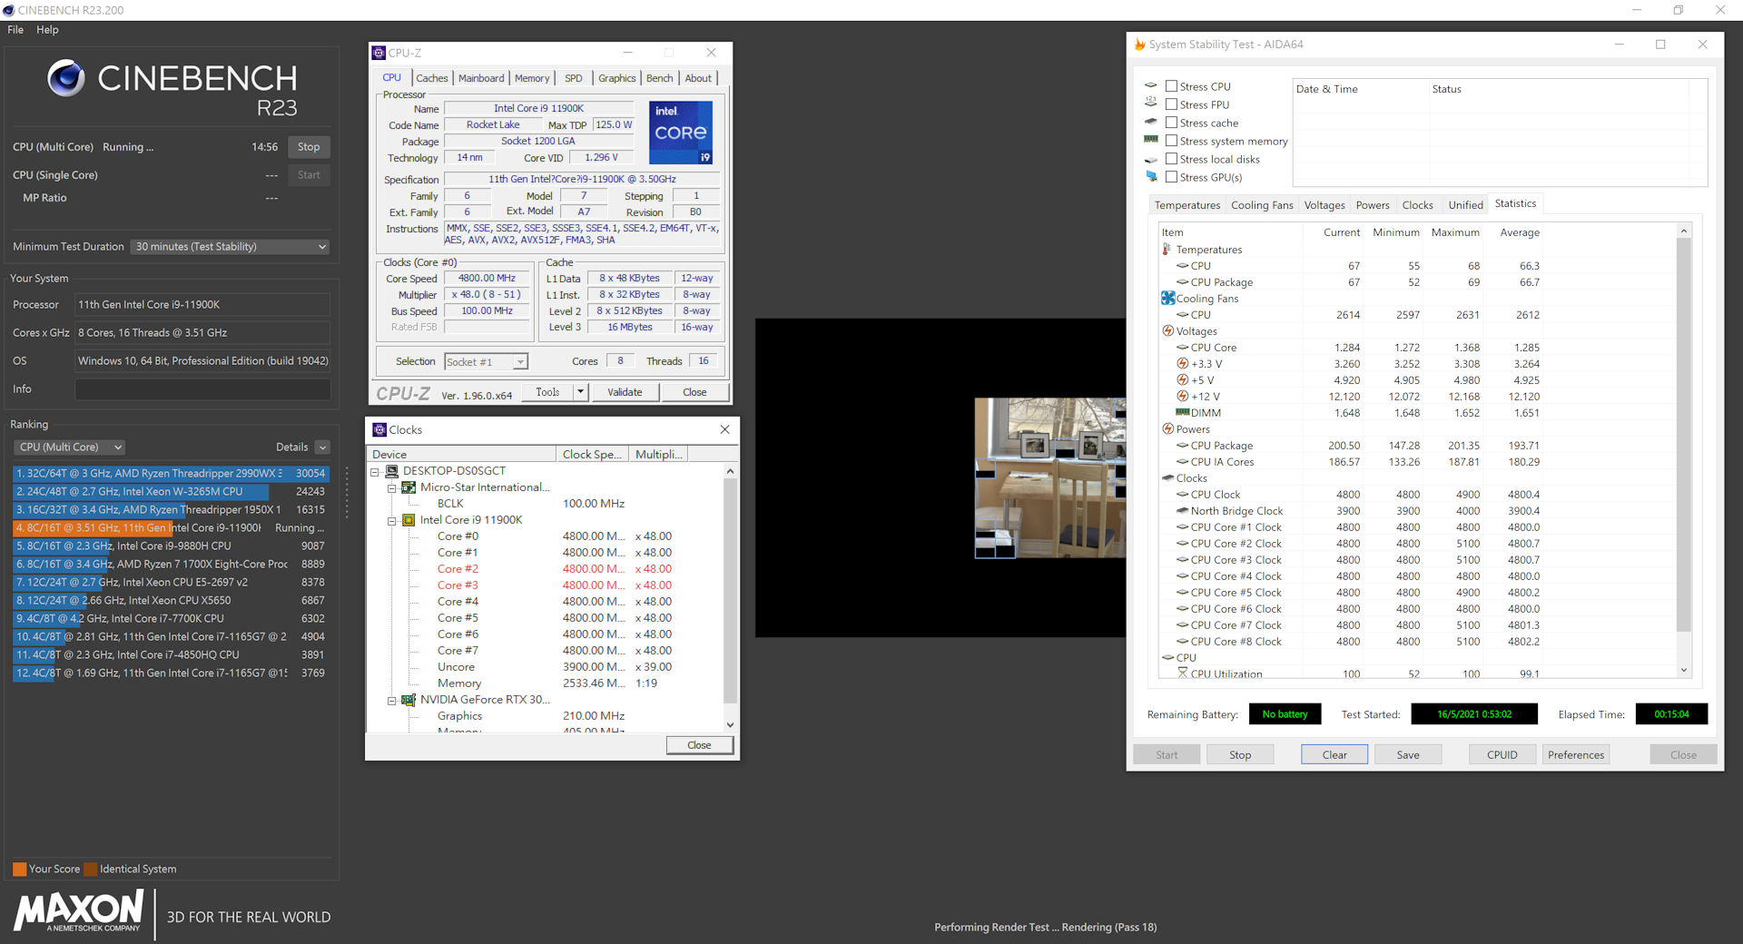The width and height of the screenshot is (1743, 944).
Task: Switch to the Mainboard tab in CPU-Z
Action: [x=481, y=78]
